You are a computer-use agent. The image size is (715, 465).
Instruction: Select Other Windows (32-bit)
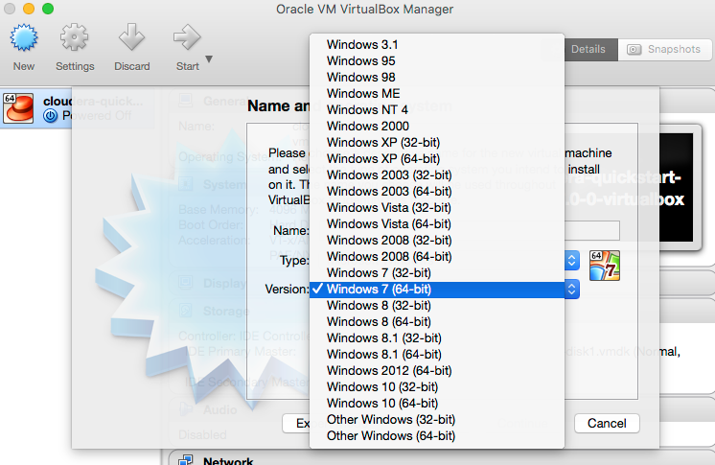coord(437,420)
